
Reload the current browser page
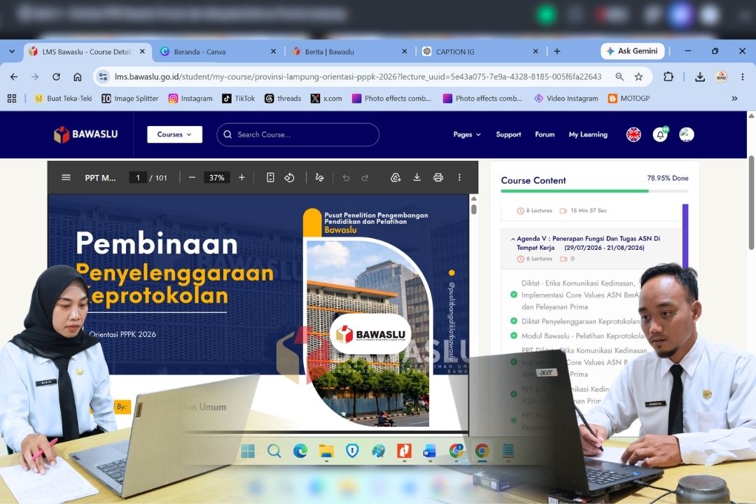click(57, 77)
